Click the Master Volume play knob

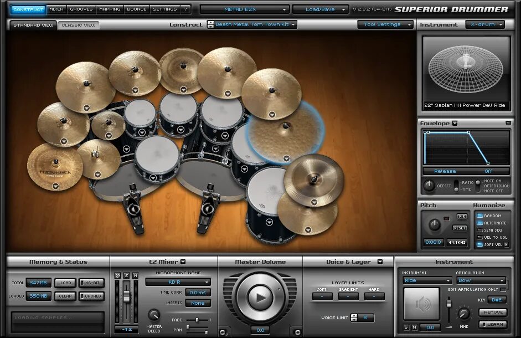(260, 298)
